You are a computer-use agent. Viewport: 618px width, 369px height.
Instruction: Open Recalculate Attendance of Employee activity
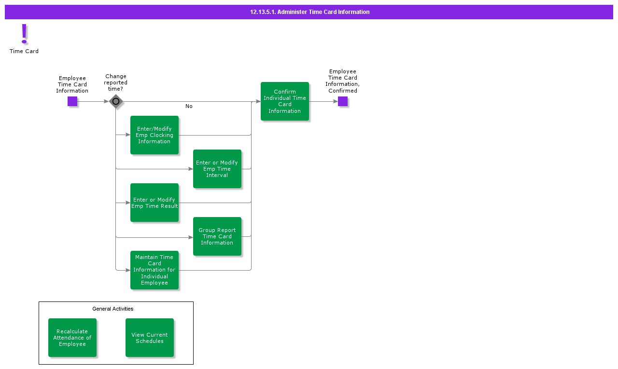point(72,338)
